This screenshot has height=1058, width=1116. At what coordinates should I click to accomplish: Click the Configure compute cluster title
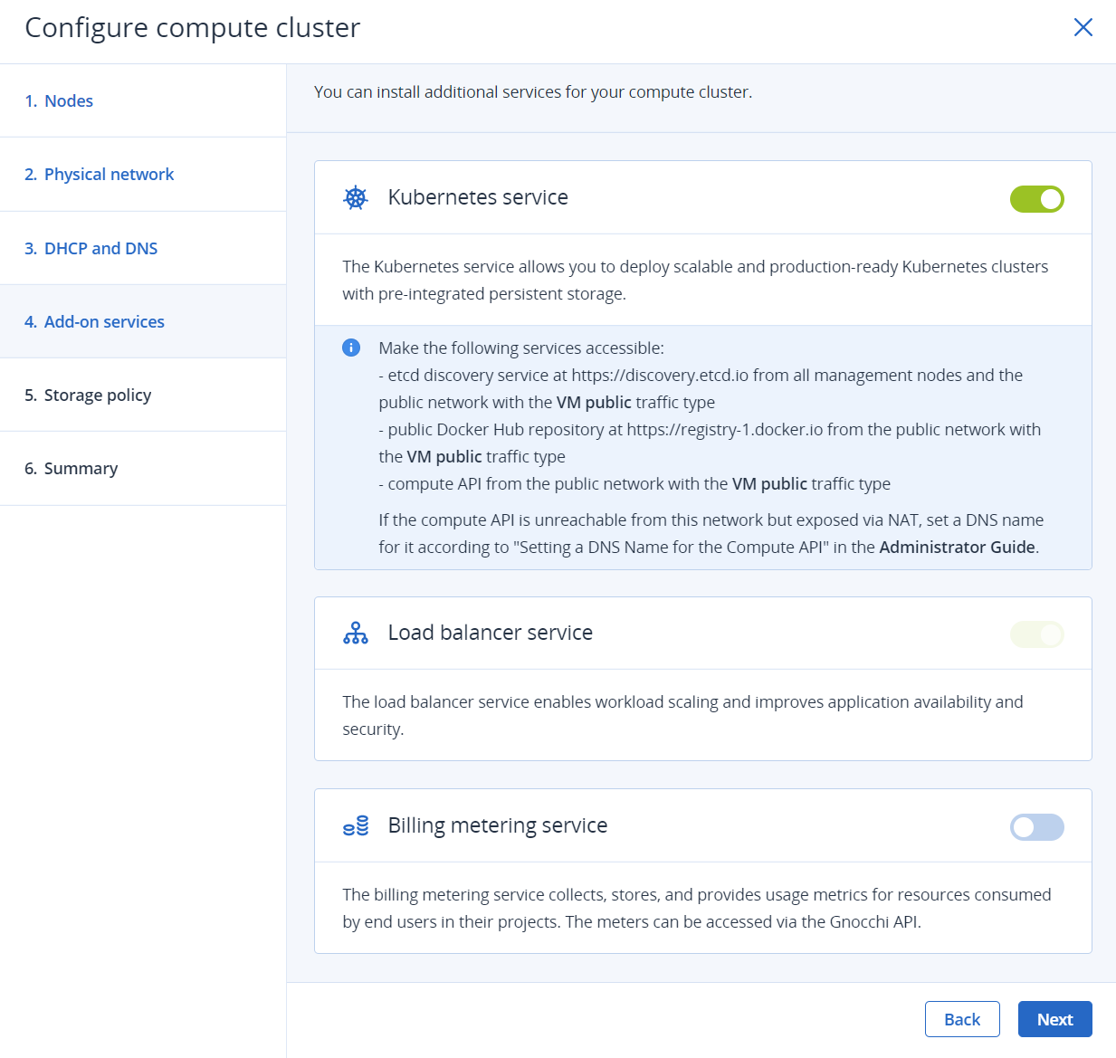(x=193, y=27)
